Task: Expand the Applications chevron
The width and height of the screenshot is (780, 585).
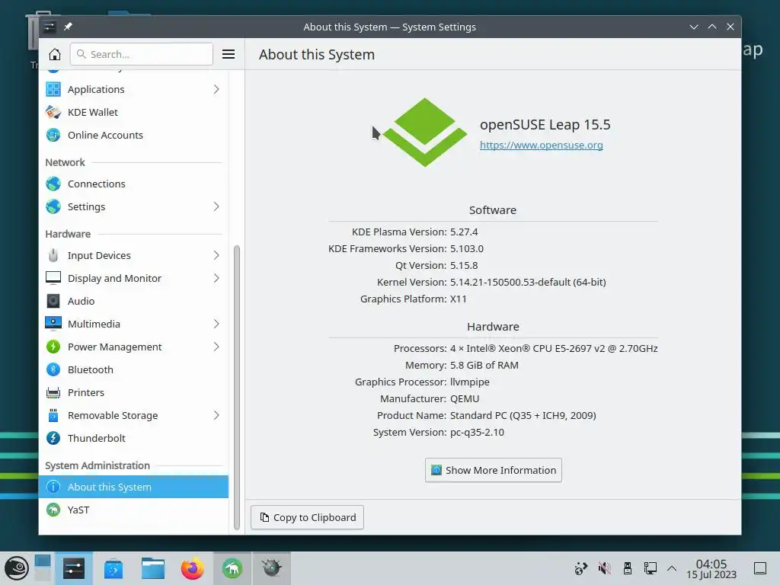Action: pos(216,90)
